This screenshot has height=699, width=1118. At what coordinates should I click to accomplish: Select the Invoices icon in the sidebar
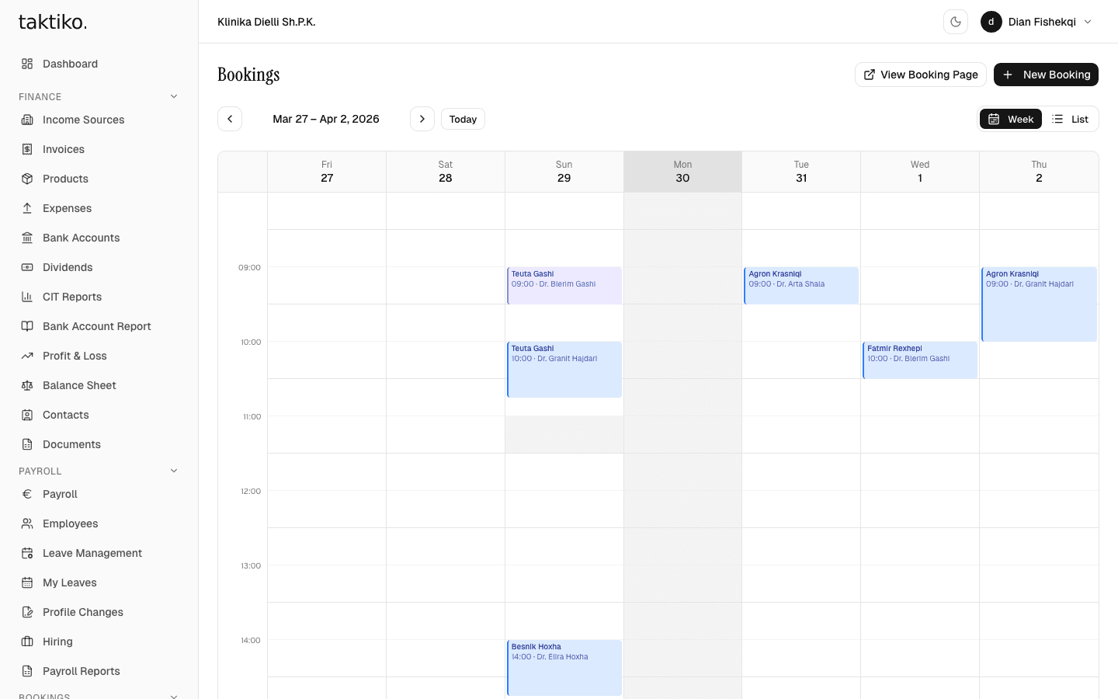pyautogui.click(x=28, y=149)
